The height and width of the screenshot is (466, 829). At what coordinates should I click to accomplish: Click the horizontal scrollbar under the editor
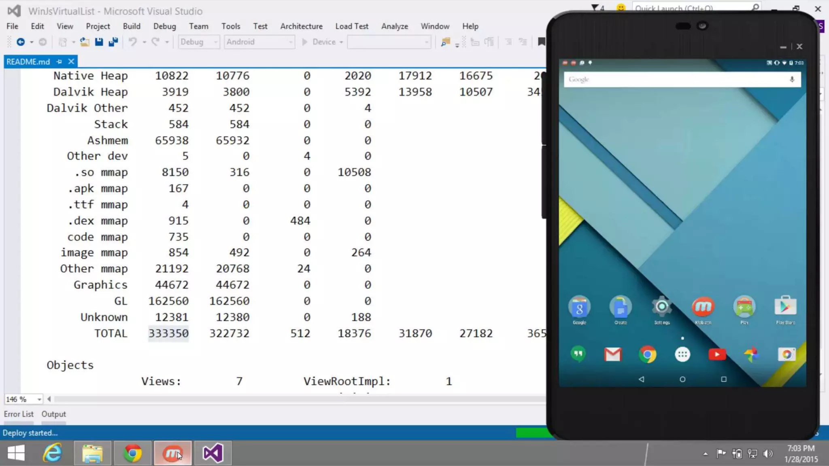coord(283,399)
